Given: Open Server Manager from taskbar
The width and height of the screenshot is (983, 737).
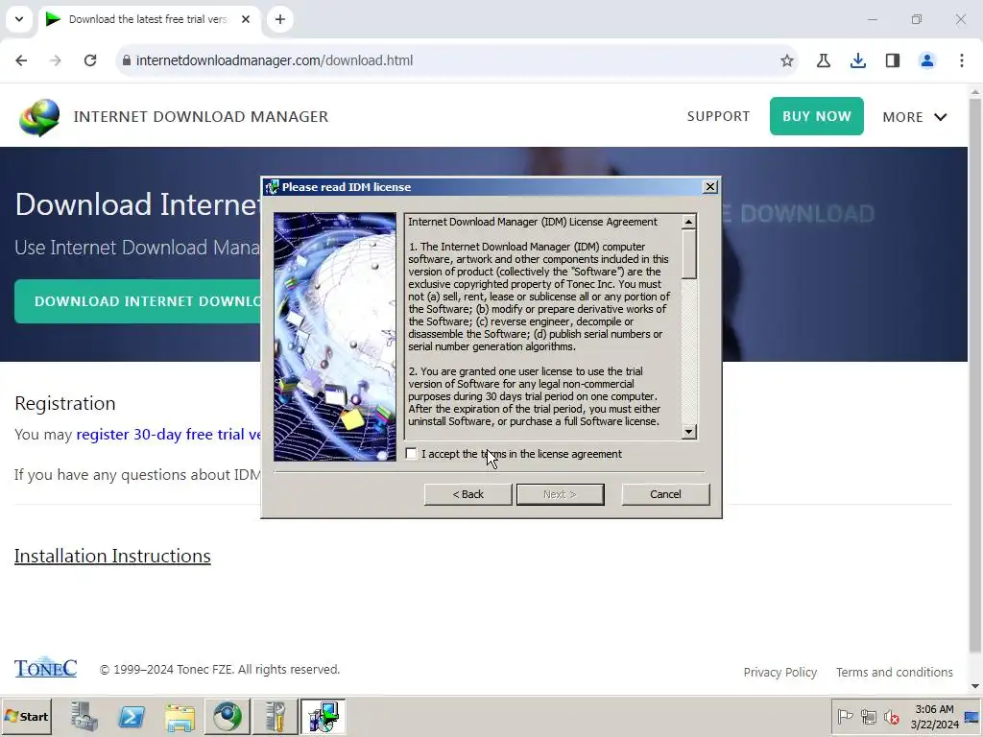Looking at the screenshot, I should (84, 716).
